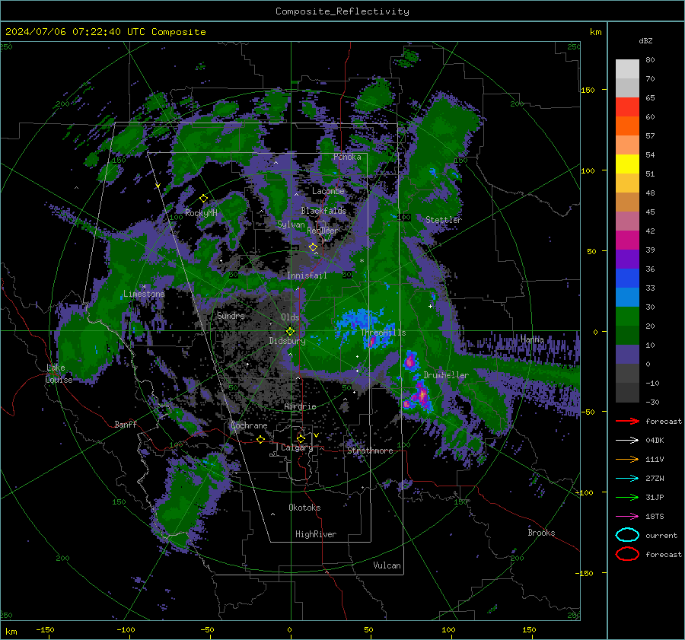This screenshot has height=640, width=685.
Task: Click the Composite_Reflectivity title text
Action: (342, 11)
